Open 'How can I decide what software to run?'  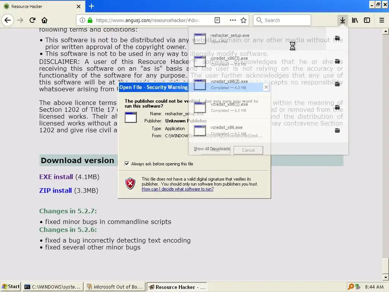[x=178, y=189]
